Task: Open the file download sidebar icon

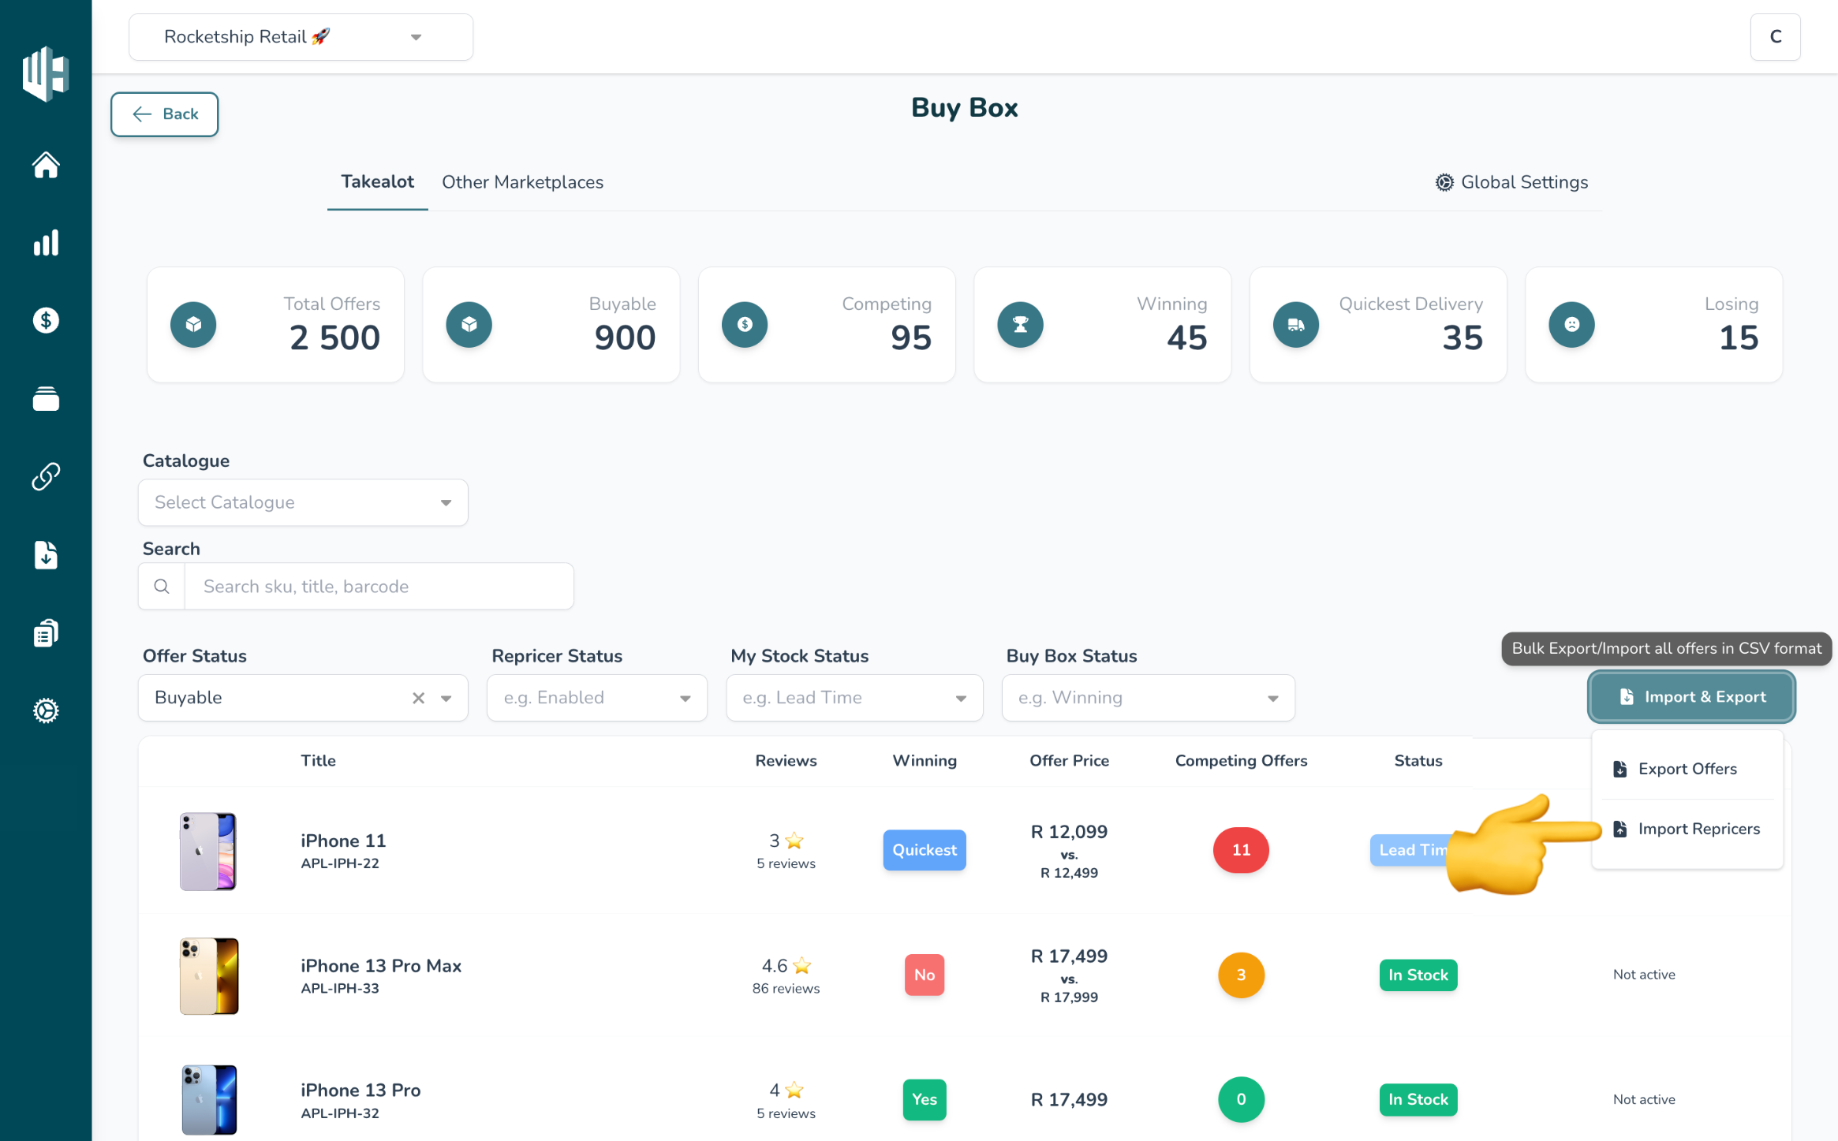Action: coord(46,555)
